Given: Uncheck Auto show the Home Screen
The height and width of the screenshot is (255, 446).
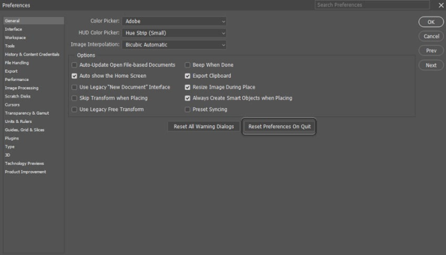Looking at the screenshot, I should [75, 76].
